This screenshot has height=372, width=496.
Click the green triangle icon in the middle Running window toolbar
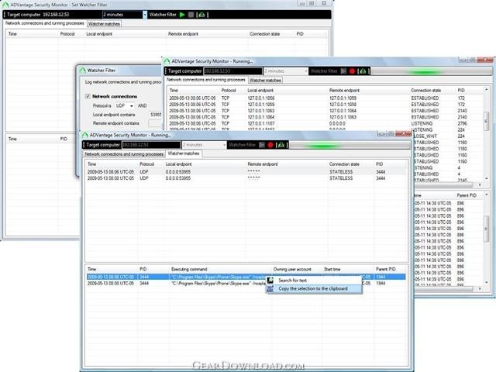363,71
